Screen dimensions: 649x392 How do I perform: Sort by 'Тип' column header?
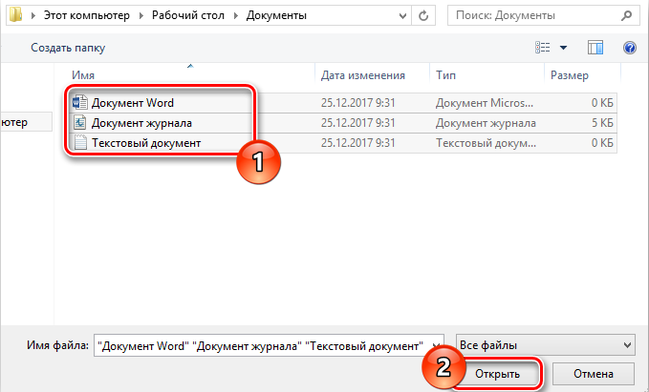(x=445, y=75)
